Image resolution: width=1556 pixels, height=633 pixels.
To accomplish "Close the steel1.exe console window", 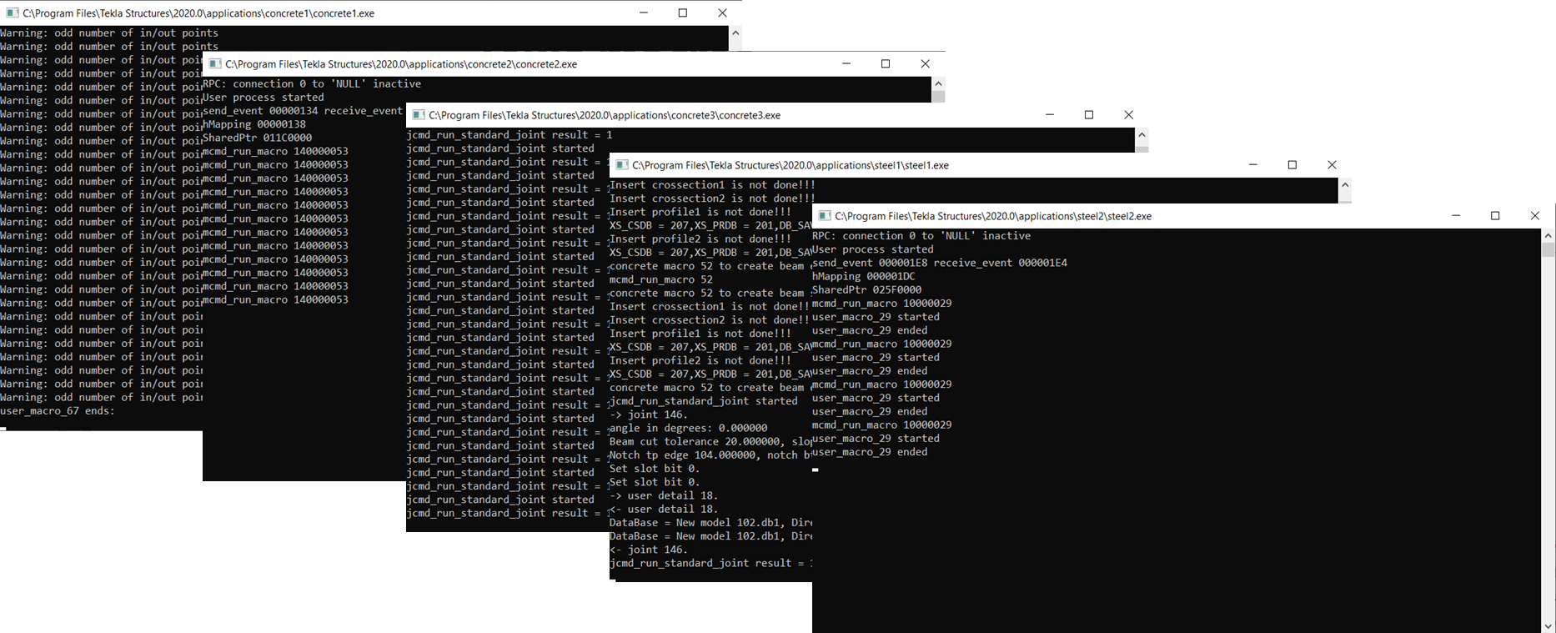I will [1332, 165].
